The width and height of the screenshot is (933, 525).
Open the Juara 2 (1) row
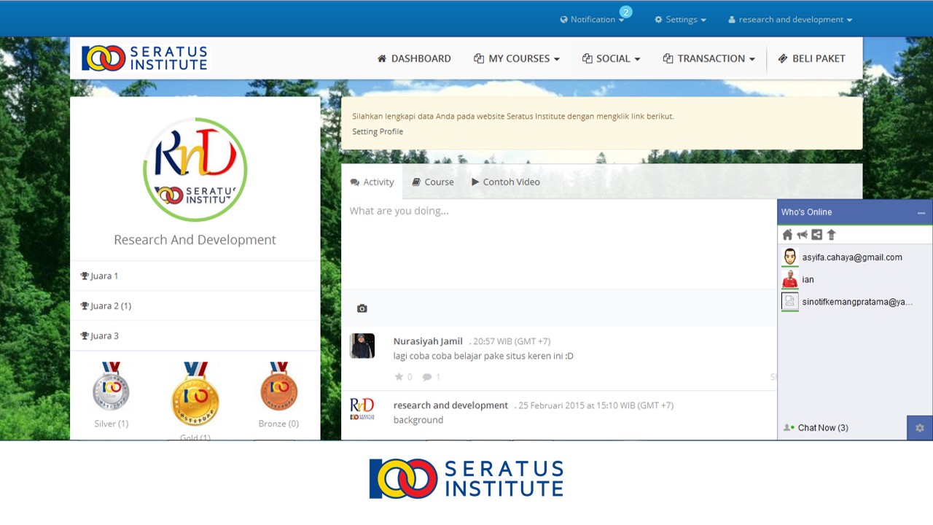195,306
